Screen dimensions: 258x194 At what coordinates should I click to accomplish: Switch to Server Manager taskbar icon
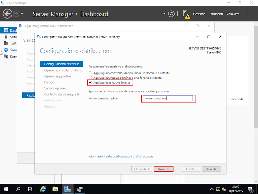67,189
